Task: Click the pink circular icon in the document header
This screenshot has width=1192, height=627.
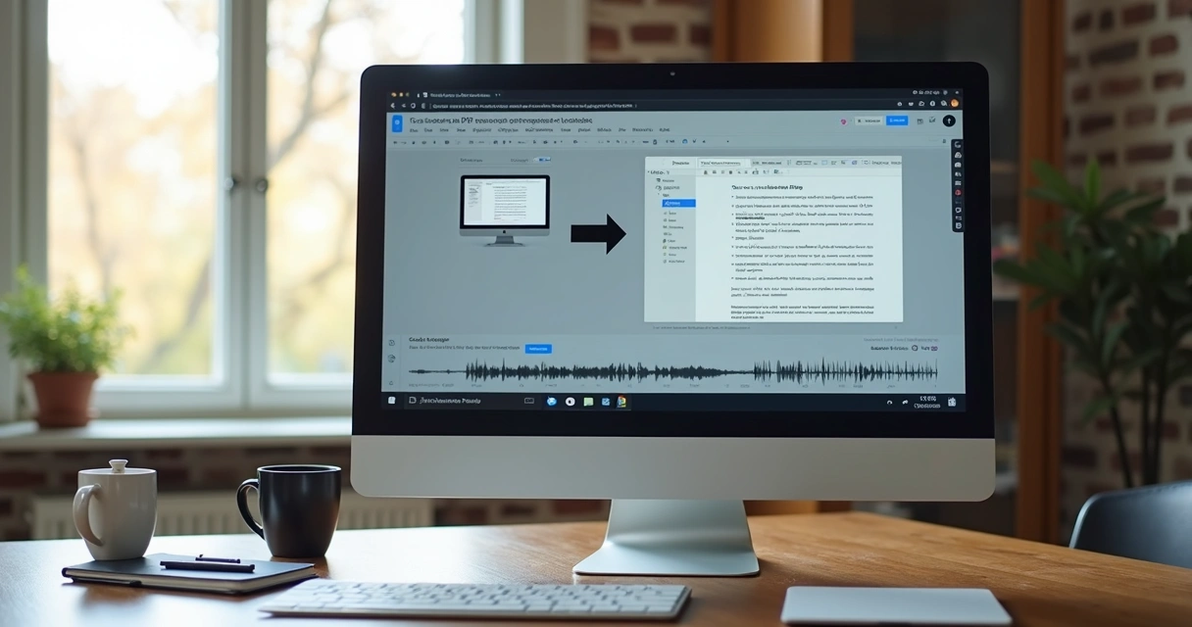Action: click(843, 121)
